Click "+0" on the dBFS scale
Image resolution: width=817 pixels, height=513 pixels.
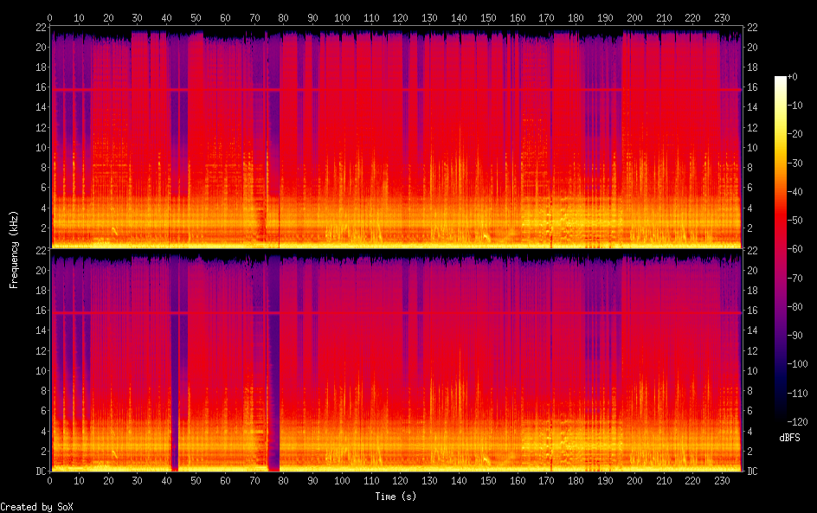793,76
